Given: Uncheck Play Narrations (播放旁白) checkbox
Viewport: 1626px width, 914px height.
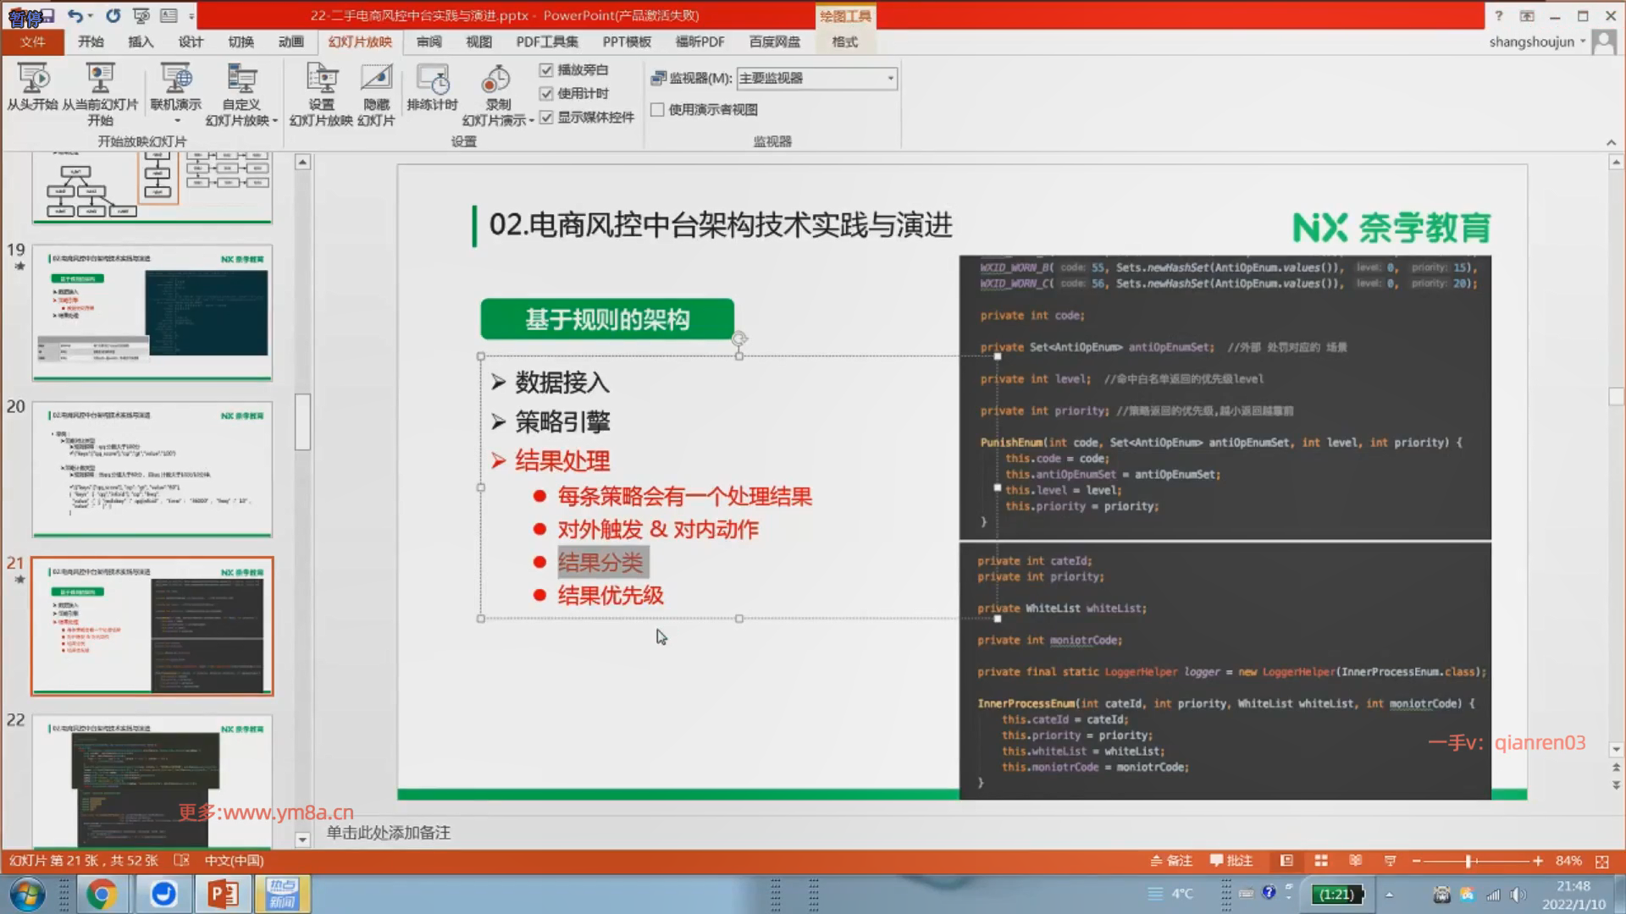Looking at the screenshot, I should [x=546, y=69].
